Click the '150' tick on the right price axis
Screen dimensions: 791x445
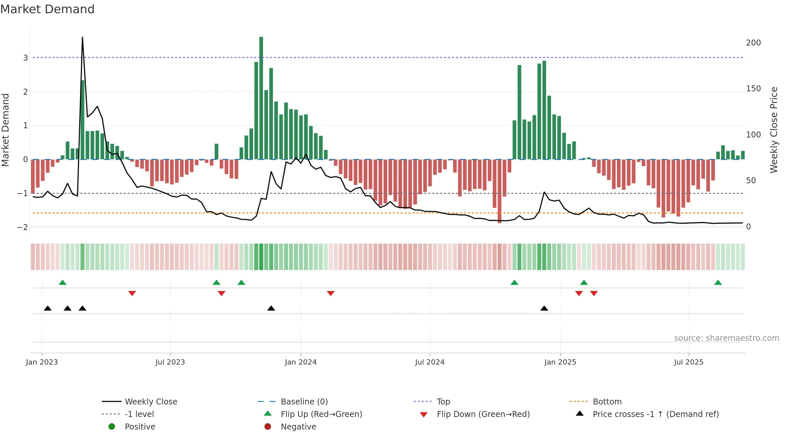click(753, 89)
